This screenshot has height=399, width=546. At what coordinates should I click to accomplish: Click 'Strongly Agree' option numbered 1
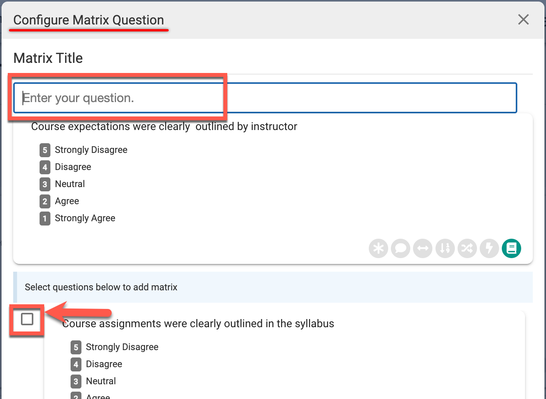coord(85,218)
